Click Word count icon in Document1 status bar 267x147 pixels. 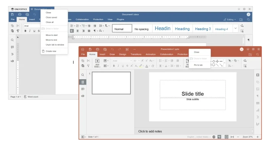coord(25,97)
